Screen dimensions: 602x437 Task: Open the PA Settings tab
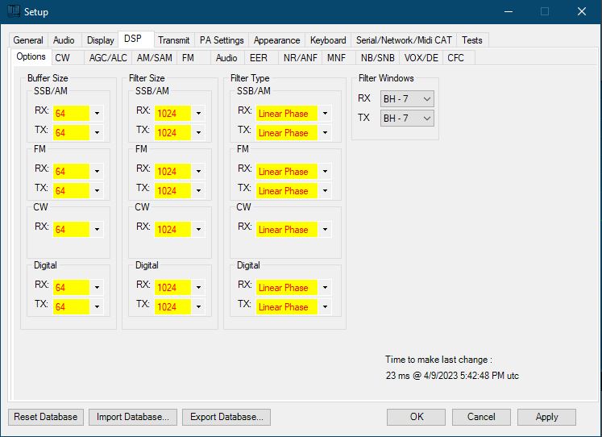(x=222, y=40)
